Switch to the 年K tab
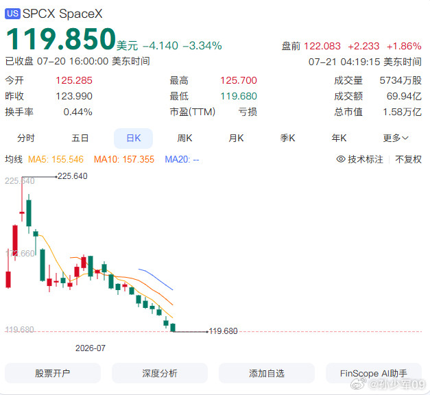Viewport: 430px width, 395px height. click(x=339, y=138)
